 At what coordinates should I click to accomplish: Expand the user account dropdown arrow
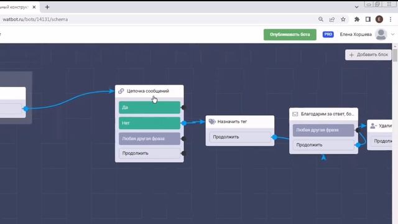pos(392,34)
